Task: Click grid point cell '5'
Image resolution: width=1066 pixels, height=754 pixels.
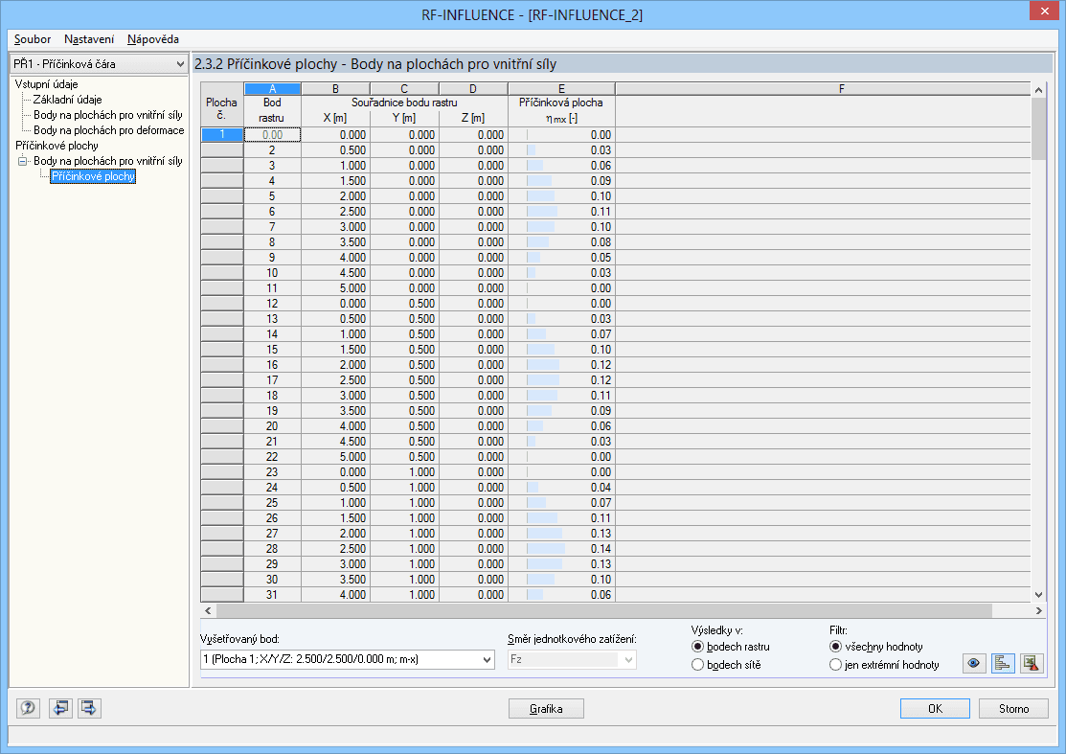Action: click(x=272, y=195)
